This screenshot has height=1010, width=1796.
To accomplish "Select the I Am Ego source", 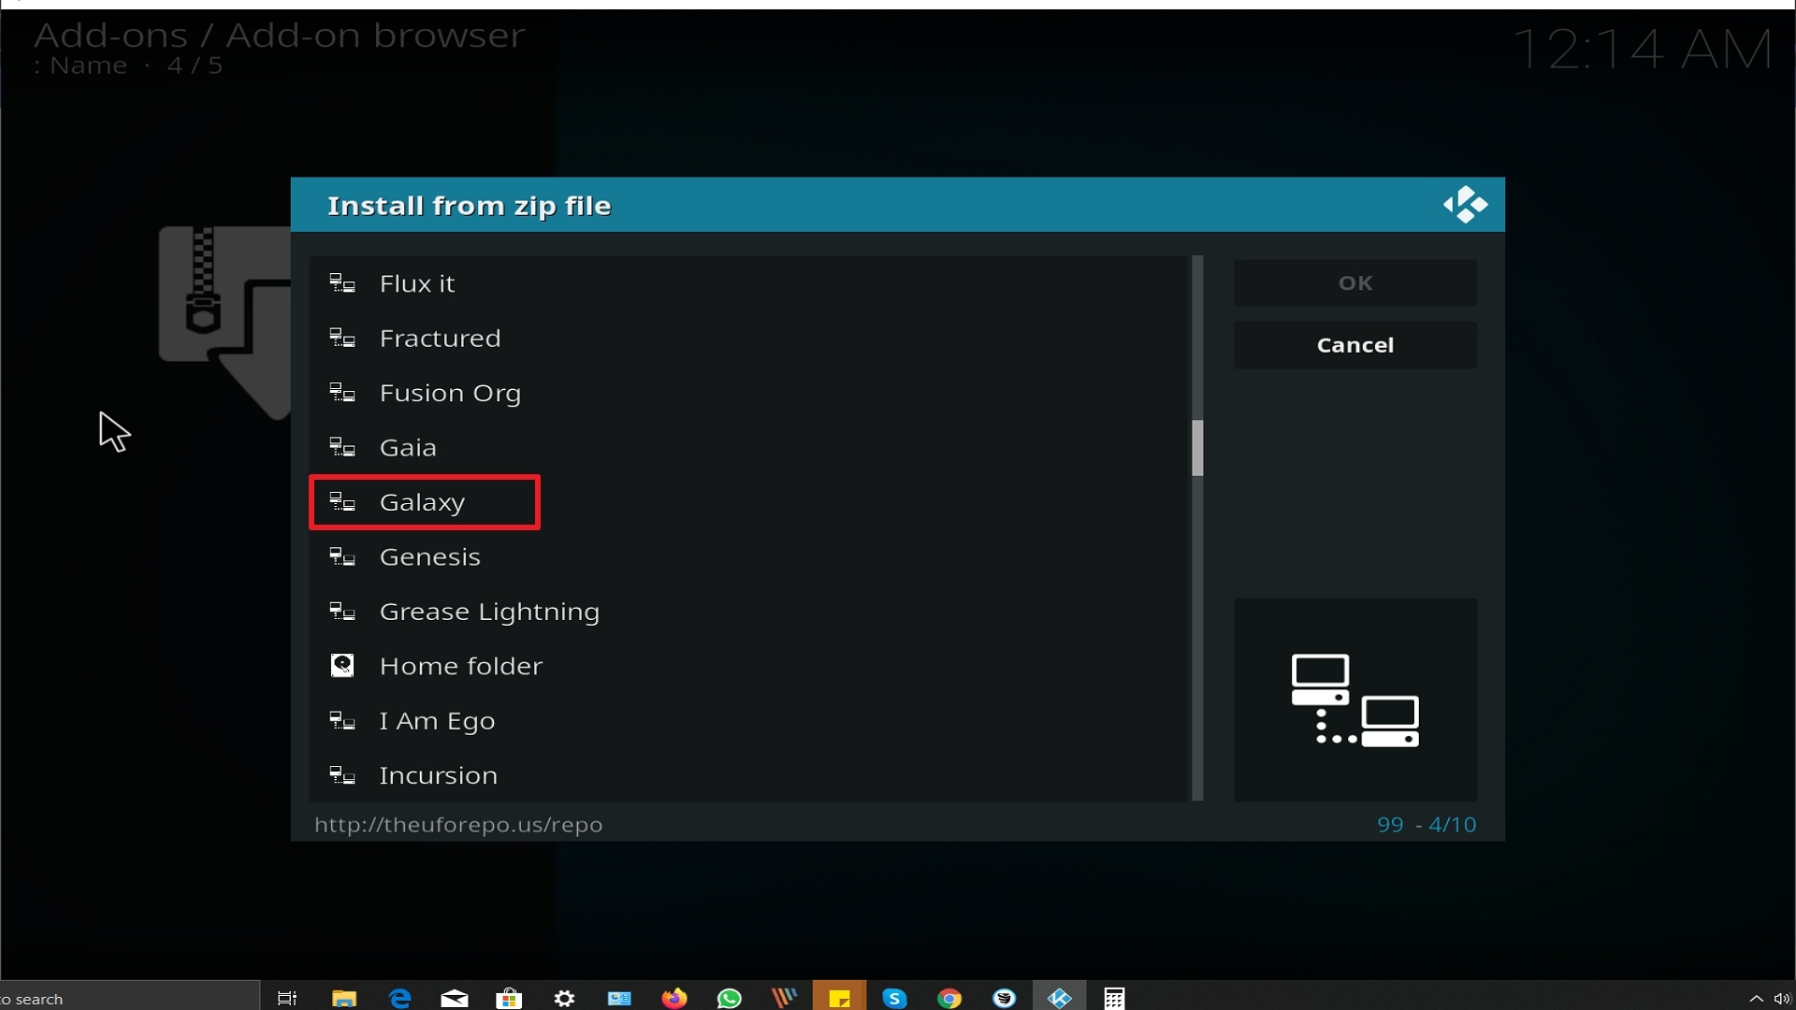I will click(x=748, y=721).
